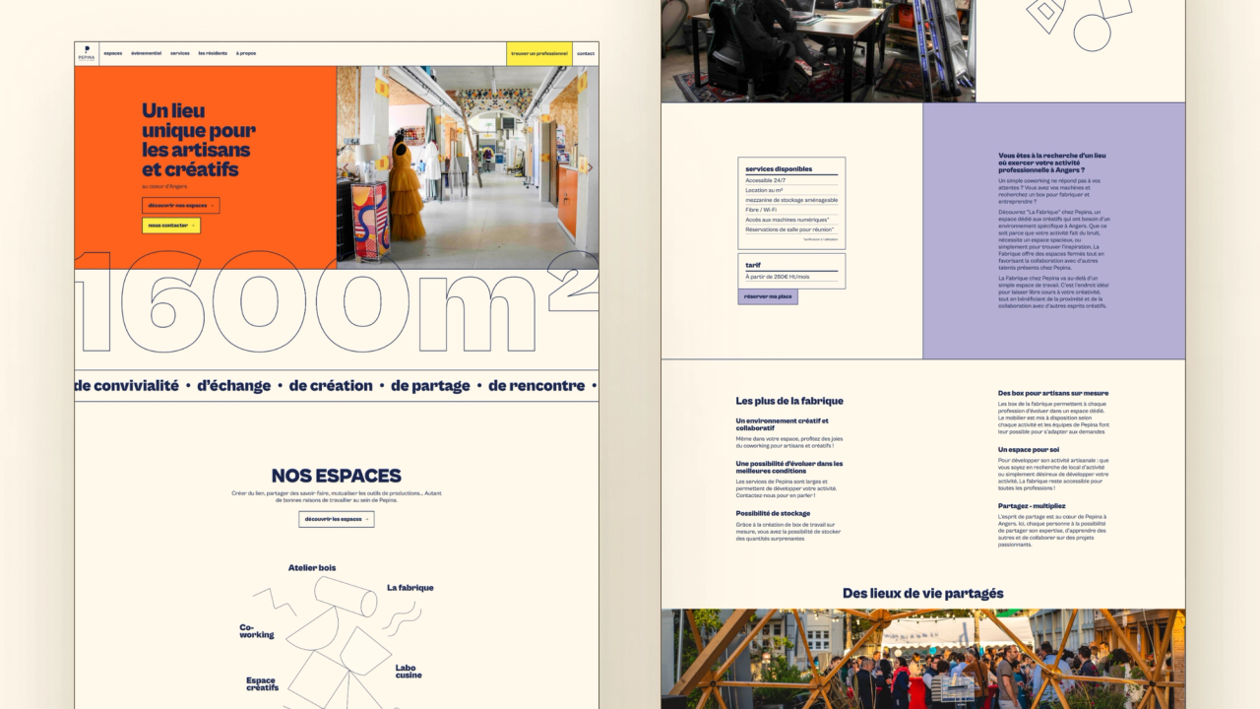Viewport: 1260px width, 709px height.
Task: Select the "Atelier bois" space label
Action: [312, 568]
